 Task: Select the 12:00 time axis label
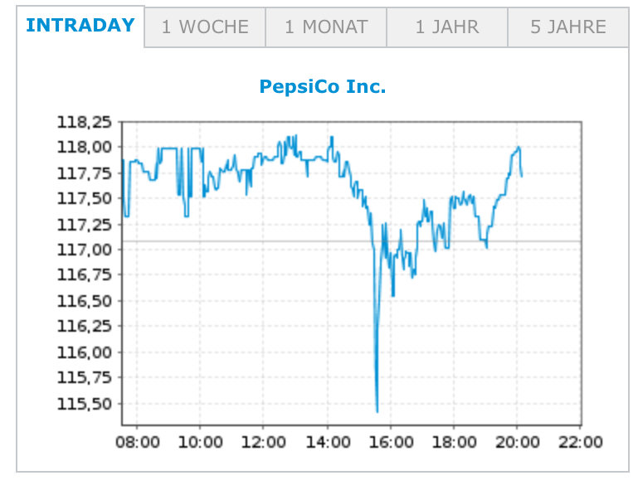tap(264, 442)
